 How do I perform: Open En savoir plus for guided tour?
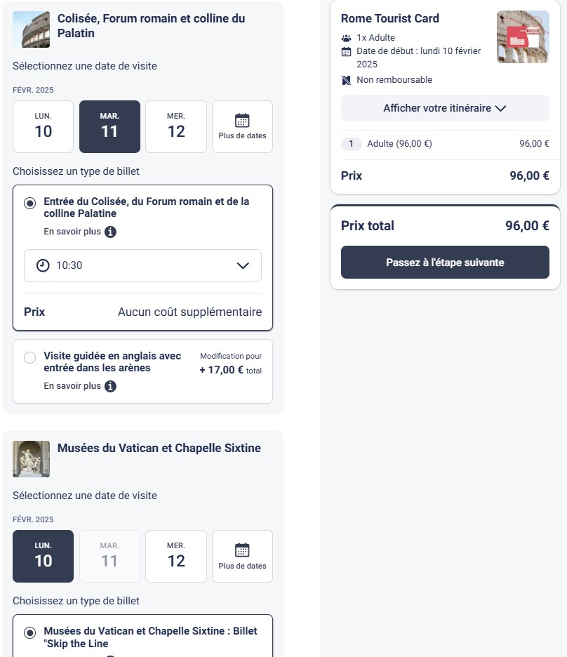click(72, 387)
